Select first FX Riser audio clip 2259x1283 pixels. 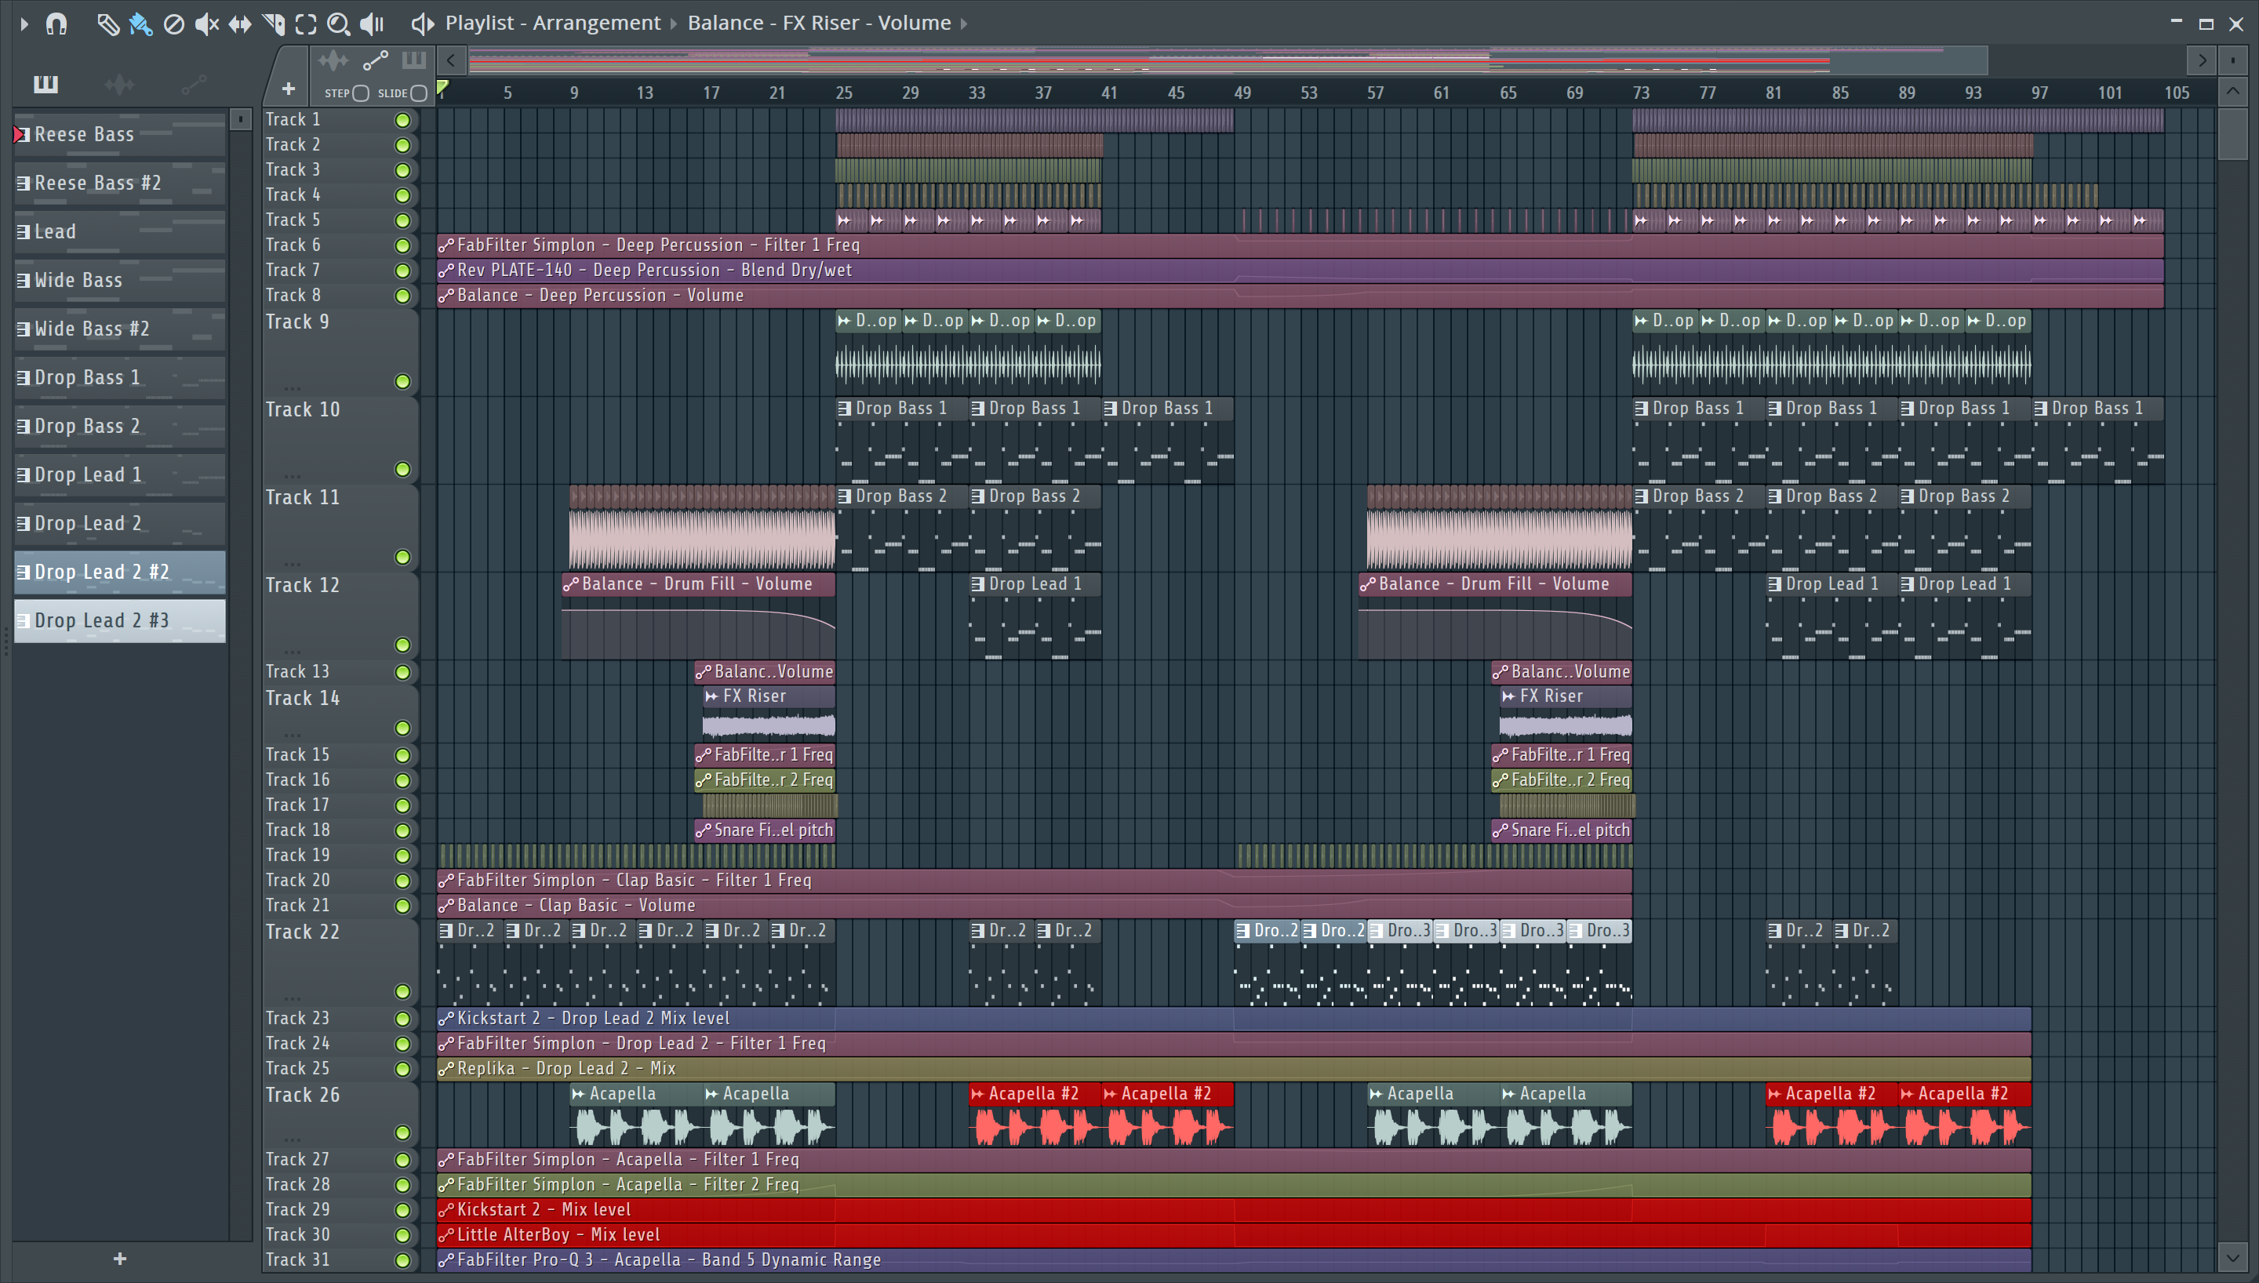click(x=769, y=714)
